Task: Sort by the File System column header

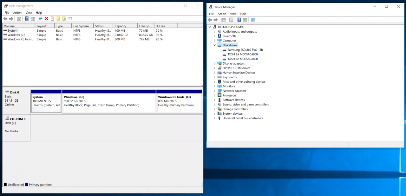Action: pos(82,26)
